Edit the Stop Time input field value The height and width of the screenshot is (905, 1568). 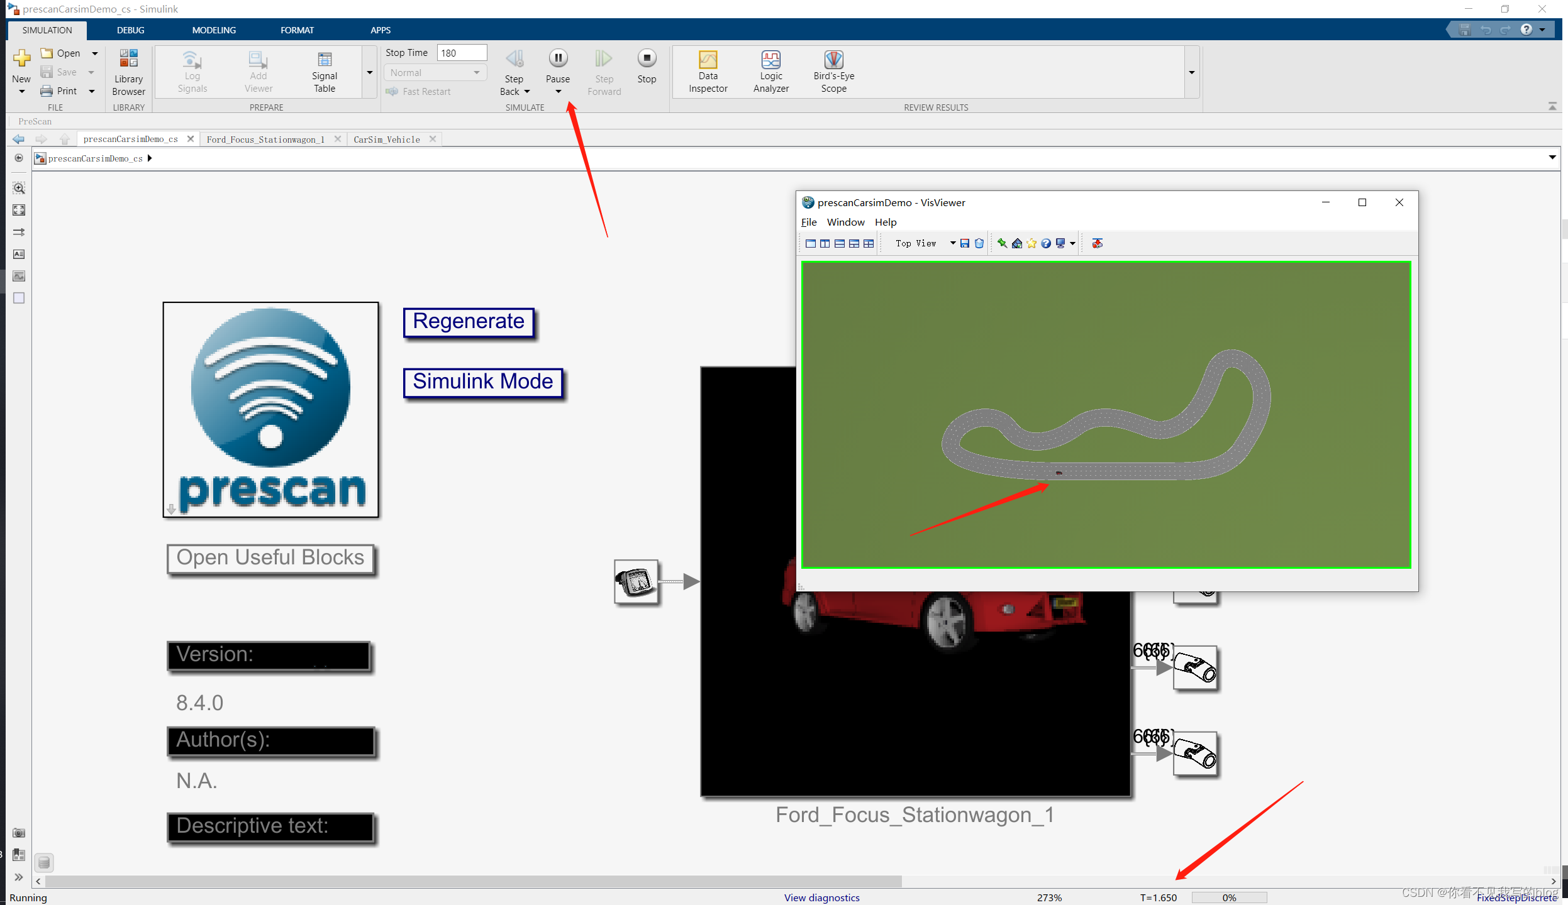(461, 52)
